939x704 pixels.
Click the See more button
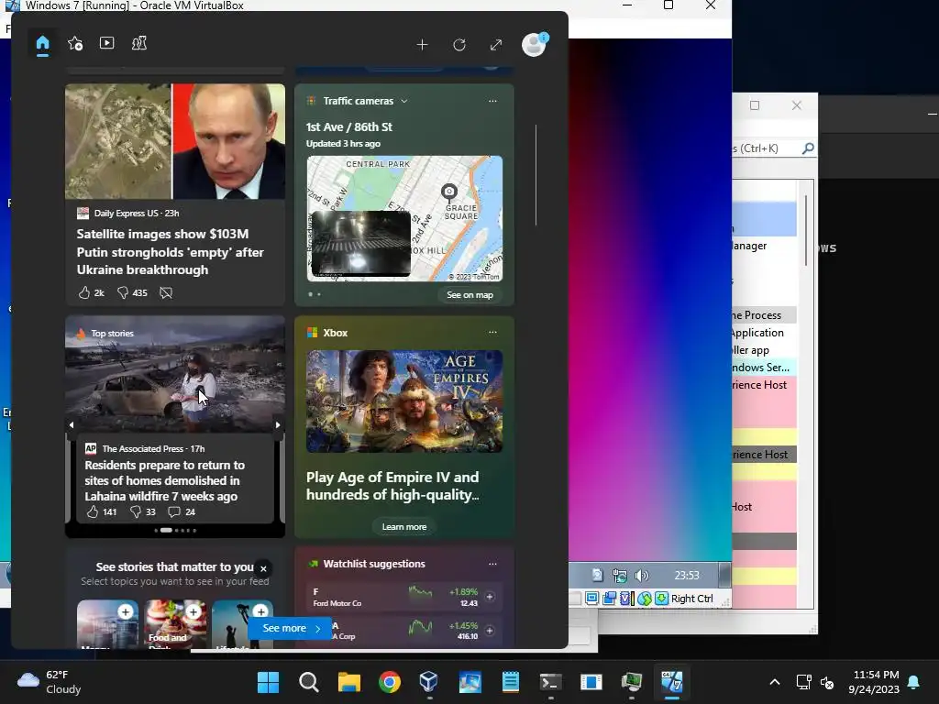click(291, 629)
